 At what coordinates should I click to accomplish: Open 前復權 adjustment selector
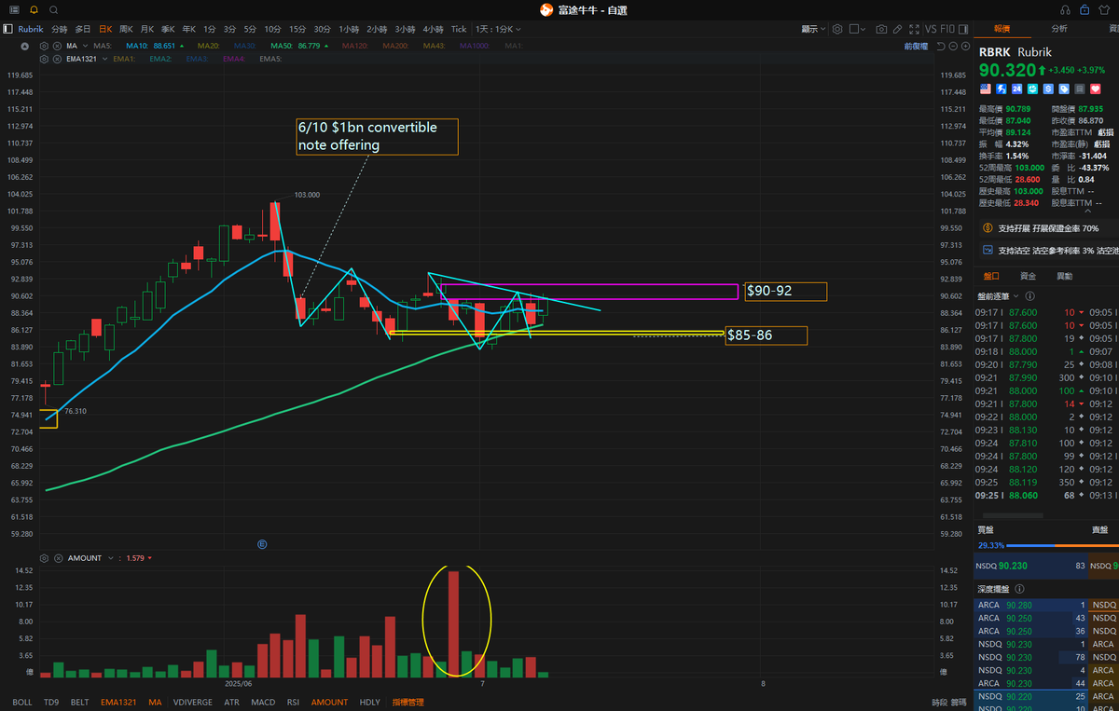(x=916, y=45)
